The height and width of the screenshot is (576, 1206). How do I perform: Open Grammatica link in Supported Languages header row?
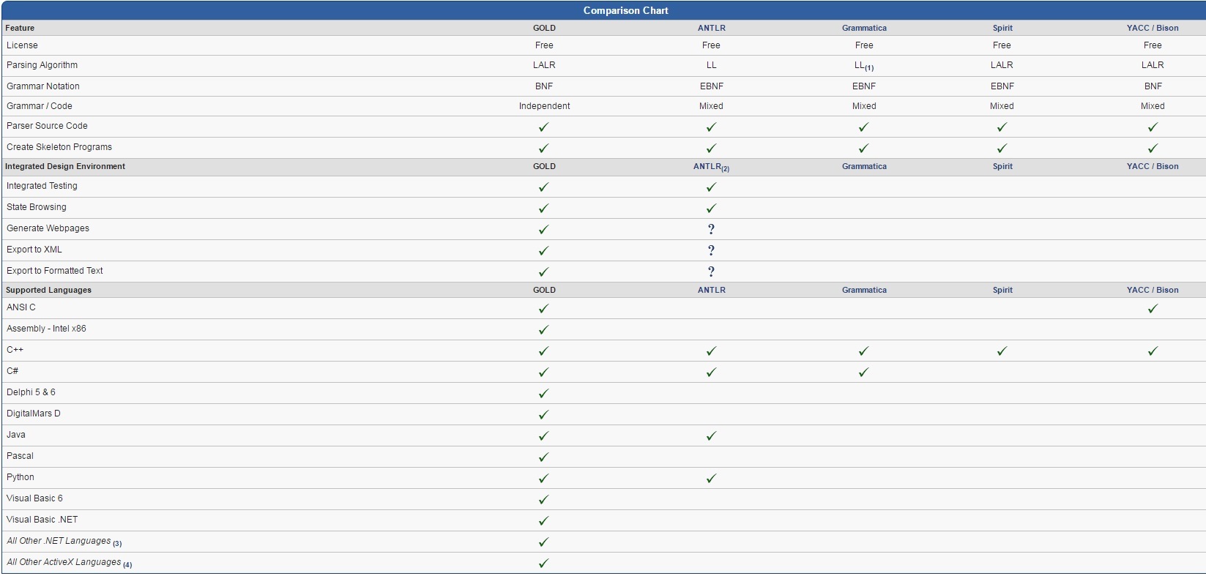(x=864, y=290)
